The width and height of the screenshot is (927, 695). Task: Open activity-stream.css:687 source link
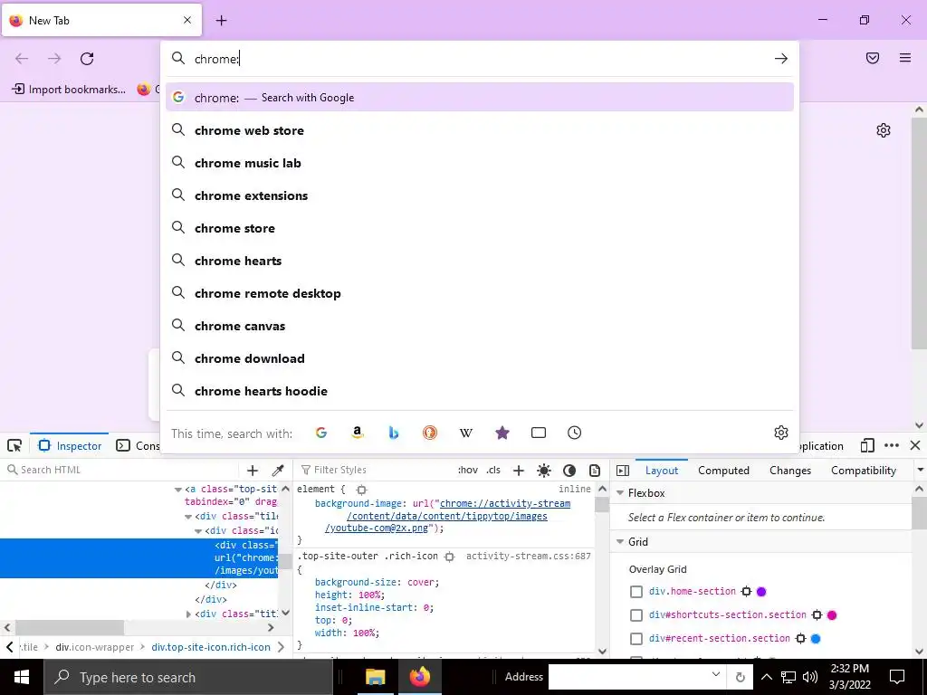pos(528,557)
